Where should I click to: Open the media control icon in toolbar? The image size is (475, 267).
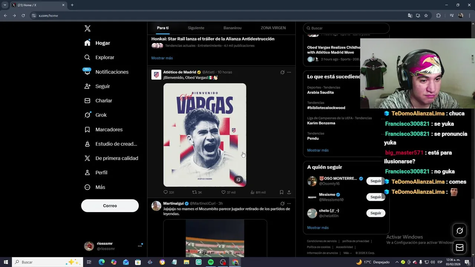point(452,16)
